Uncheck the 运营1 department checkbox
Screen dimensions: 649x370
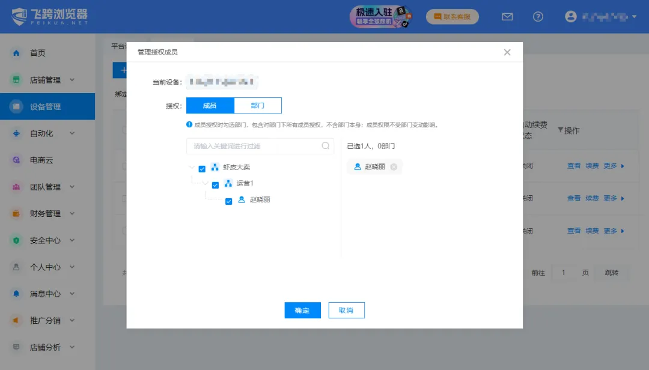click(215, 185)
